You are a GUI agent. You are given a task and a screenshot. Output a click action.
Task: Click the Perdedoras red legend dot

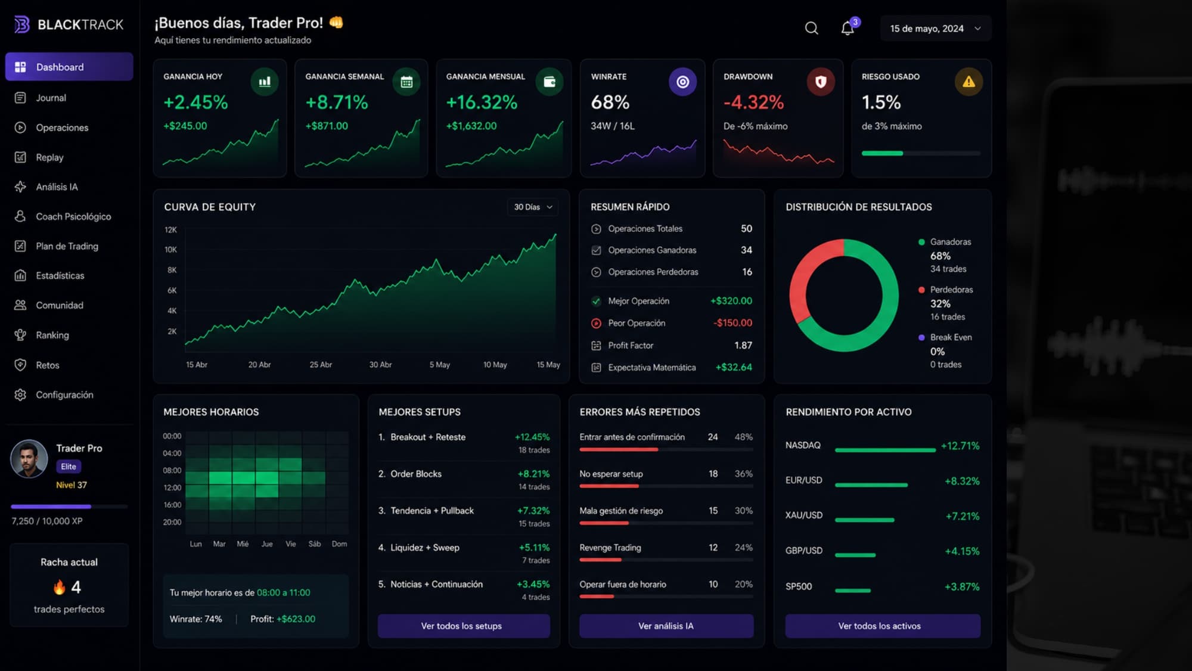coord(921,290)
